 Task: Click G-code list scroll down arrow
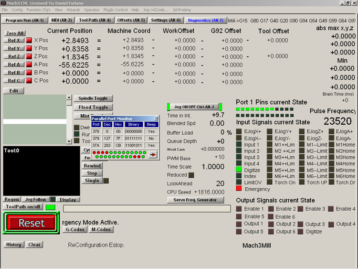(x=69, y=141)
